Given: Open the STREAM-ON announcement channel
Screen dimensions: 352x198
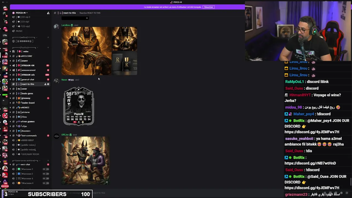Looking at the screenshot, I should tap(30, 65).
